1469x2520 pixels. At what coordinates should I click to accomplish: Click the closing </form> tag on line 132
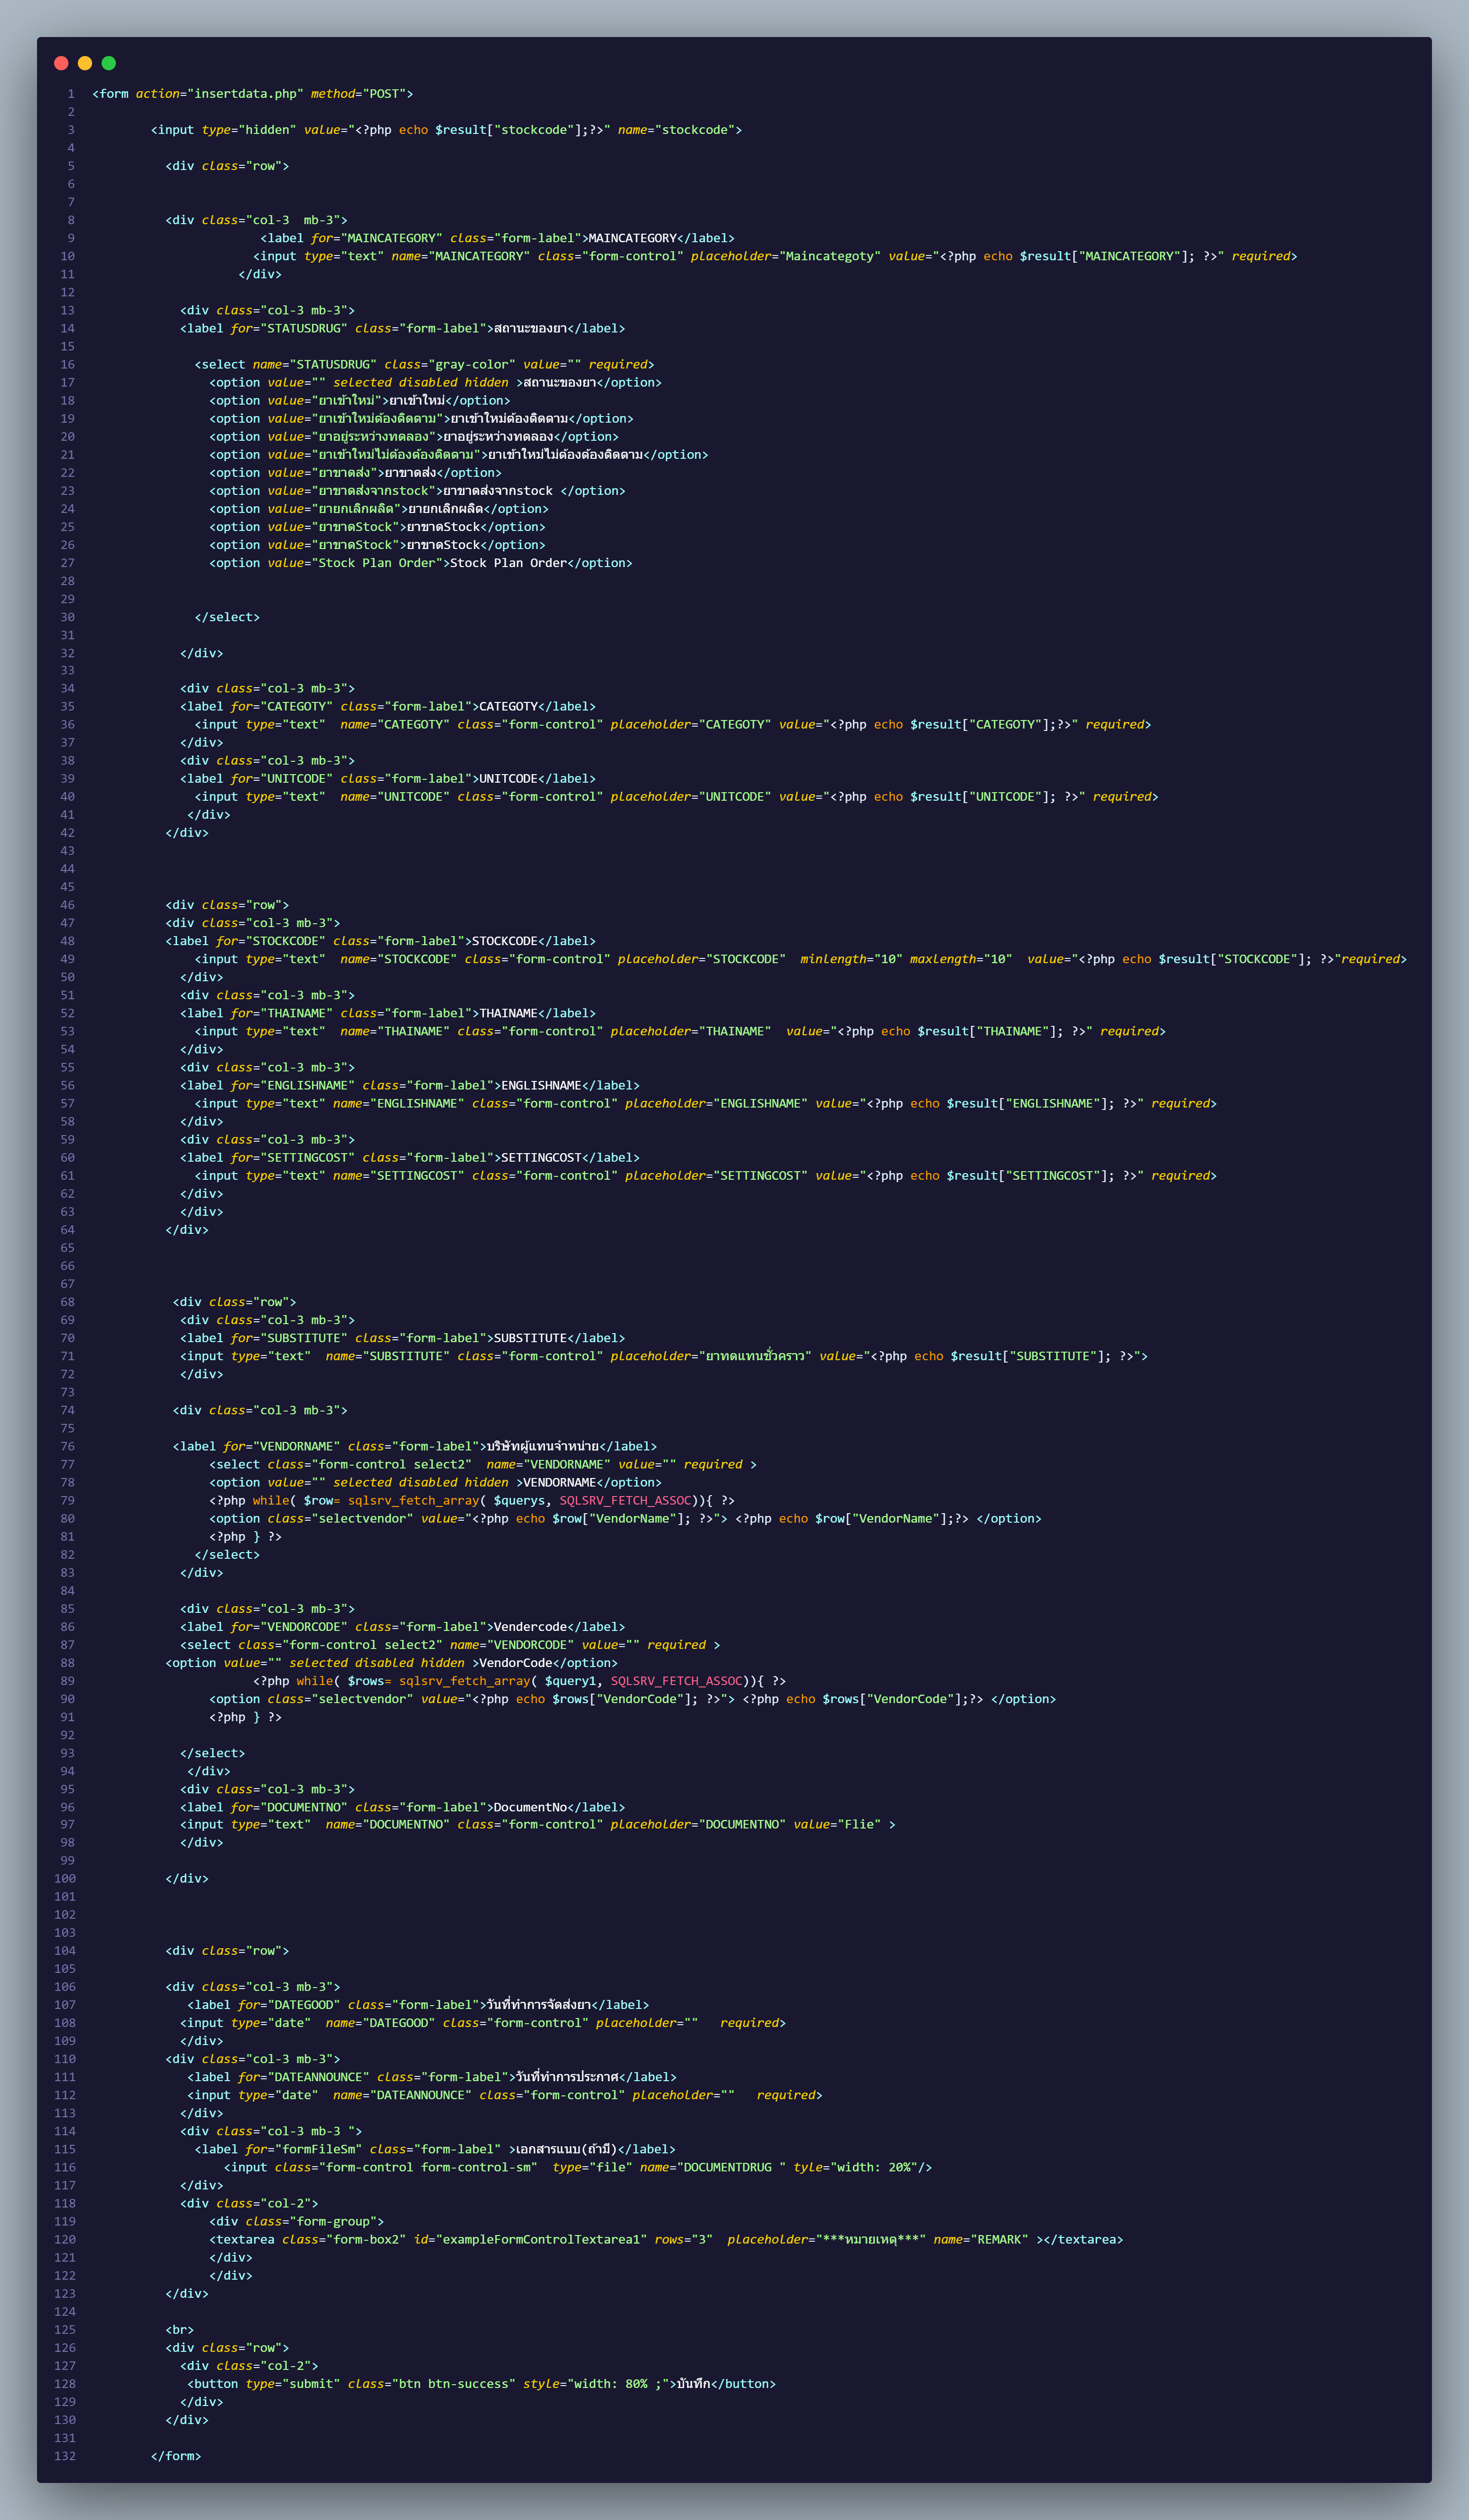pyautogui.click(x=176, y=2455)
